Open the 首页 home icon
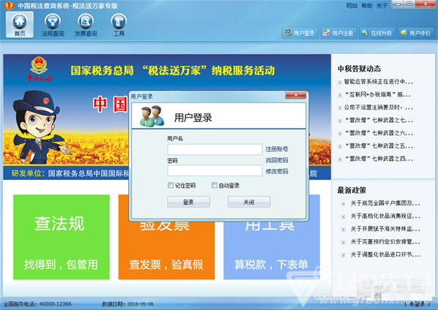This screenshot has height=310, width=438. (x=20, y=25)
